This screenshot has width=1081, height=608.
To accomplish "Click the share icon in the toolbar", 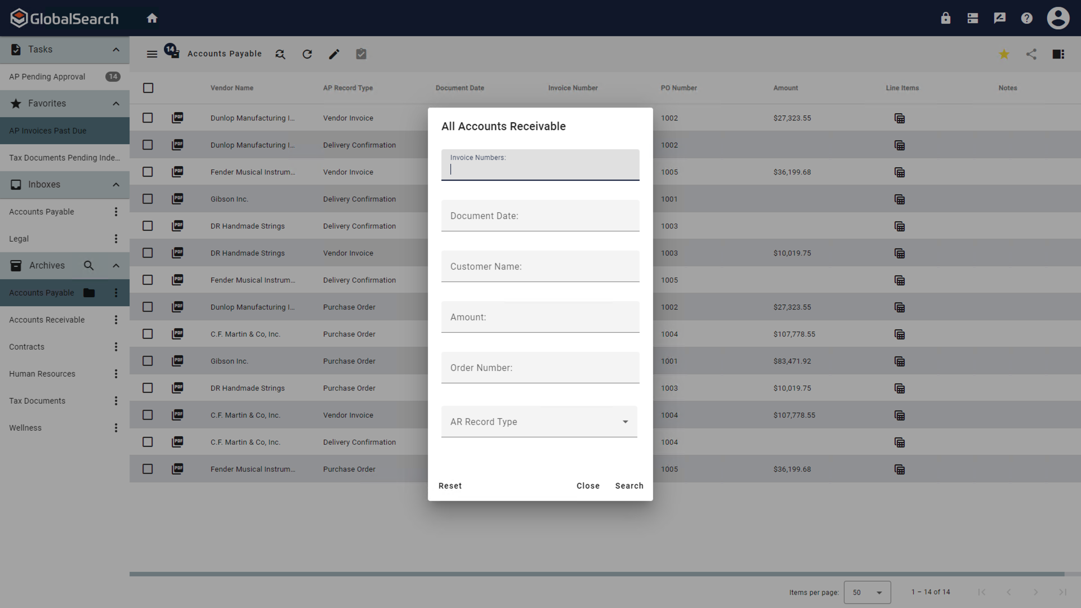I will click(1031, 54).
